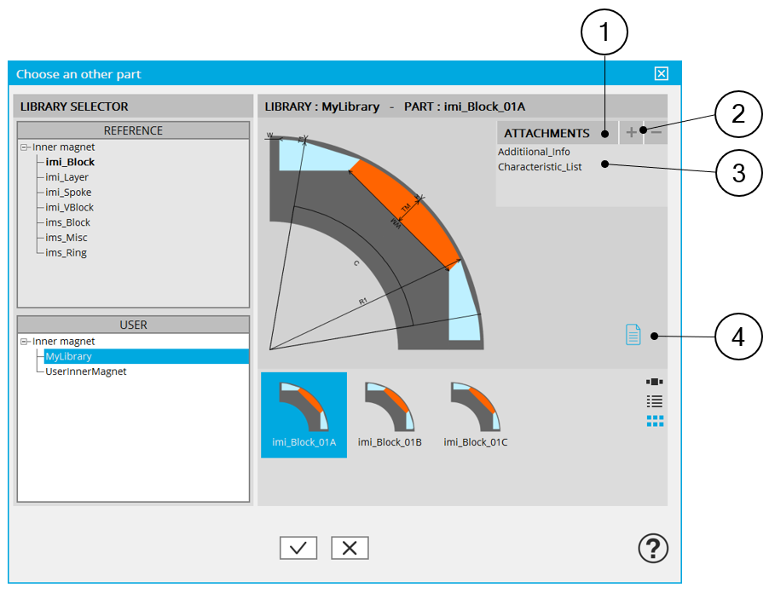The image size is (775, 593).
Task: Collapse the REFERENCE Inner magnet tree node
Action: (x=25, y=147)
